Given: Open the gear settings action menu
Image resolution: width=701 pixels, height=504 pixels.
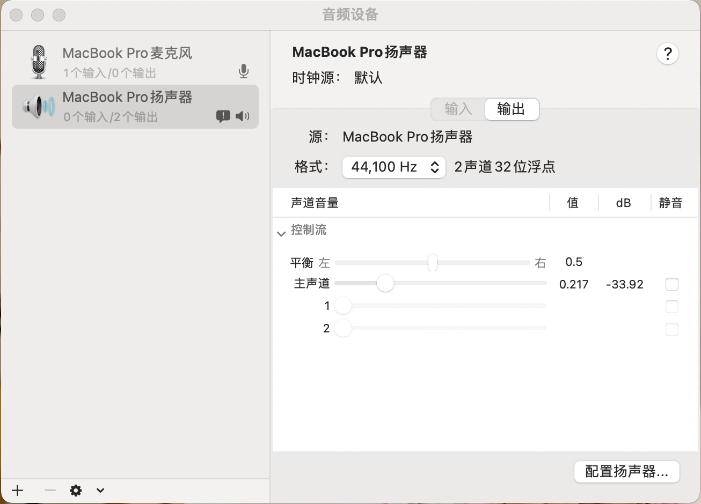Looking at the screenshot, I should (x=76, y=490).
